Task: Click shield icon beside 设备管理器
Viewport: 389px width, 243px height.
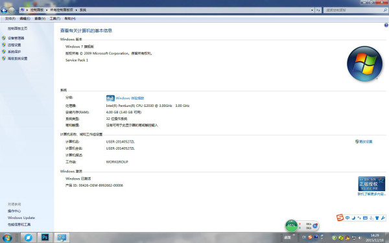Action: click(x=4, y=38)
